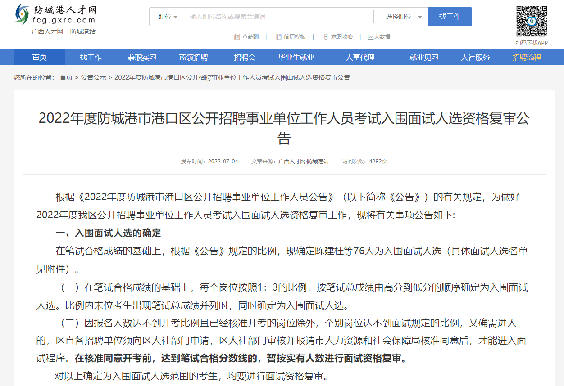Click the 防城港人才网 logo
Image resolution: width=564 pixels, height=386 pixels.
click(55, 14)
